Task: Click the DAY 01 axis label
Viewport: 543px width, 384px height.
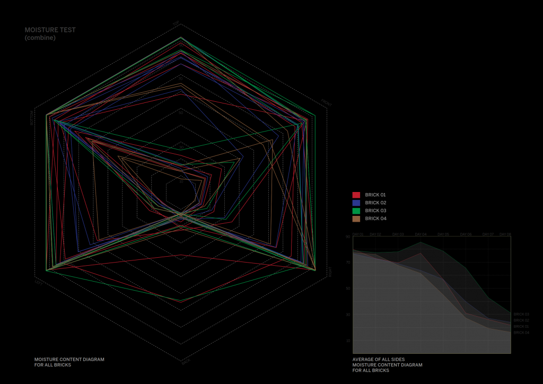Action: coord(358,234)
